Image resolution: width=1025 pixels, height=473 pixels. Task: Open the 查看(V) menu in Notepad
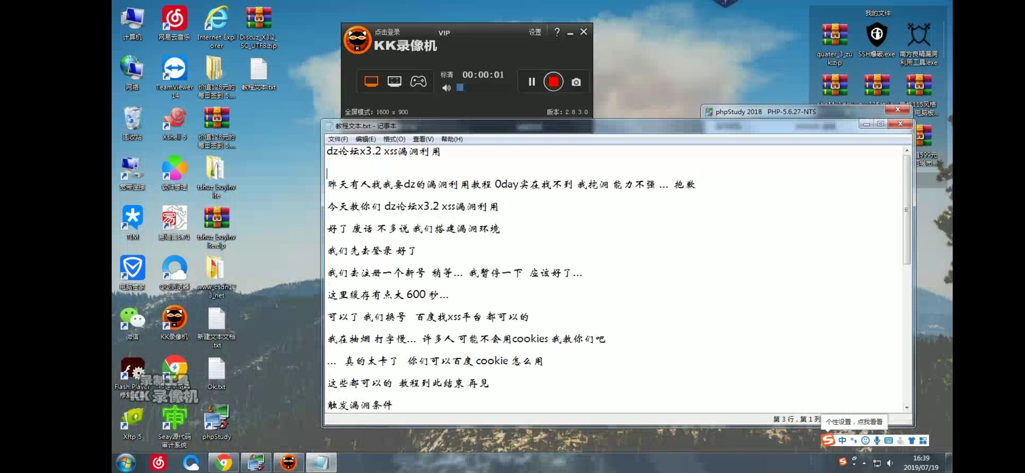coord(423,139)
